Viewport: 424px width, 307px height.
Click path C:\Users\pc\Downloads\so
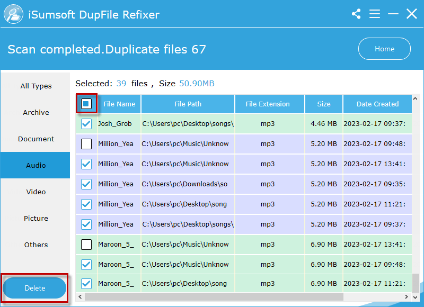click(x=188, y=184)
